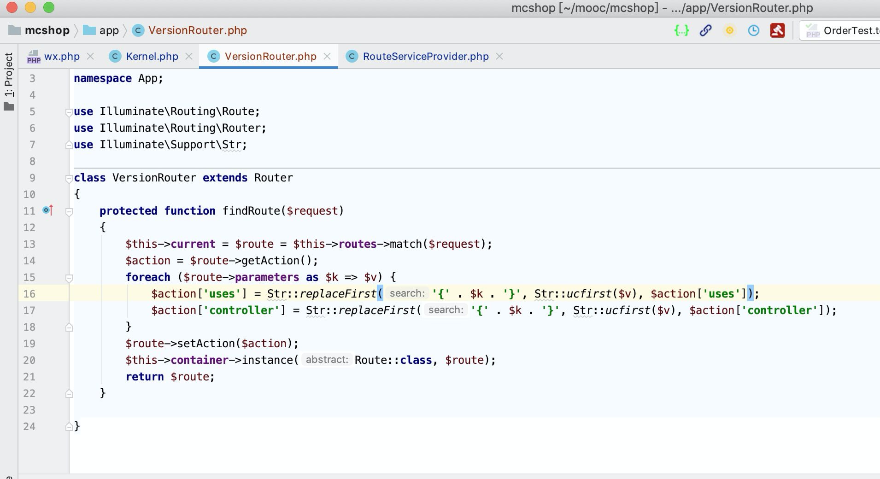Click fold end marker on line 18
Viewport: 880px width, 479px height.
69,327
